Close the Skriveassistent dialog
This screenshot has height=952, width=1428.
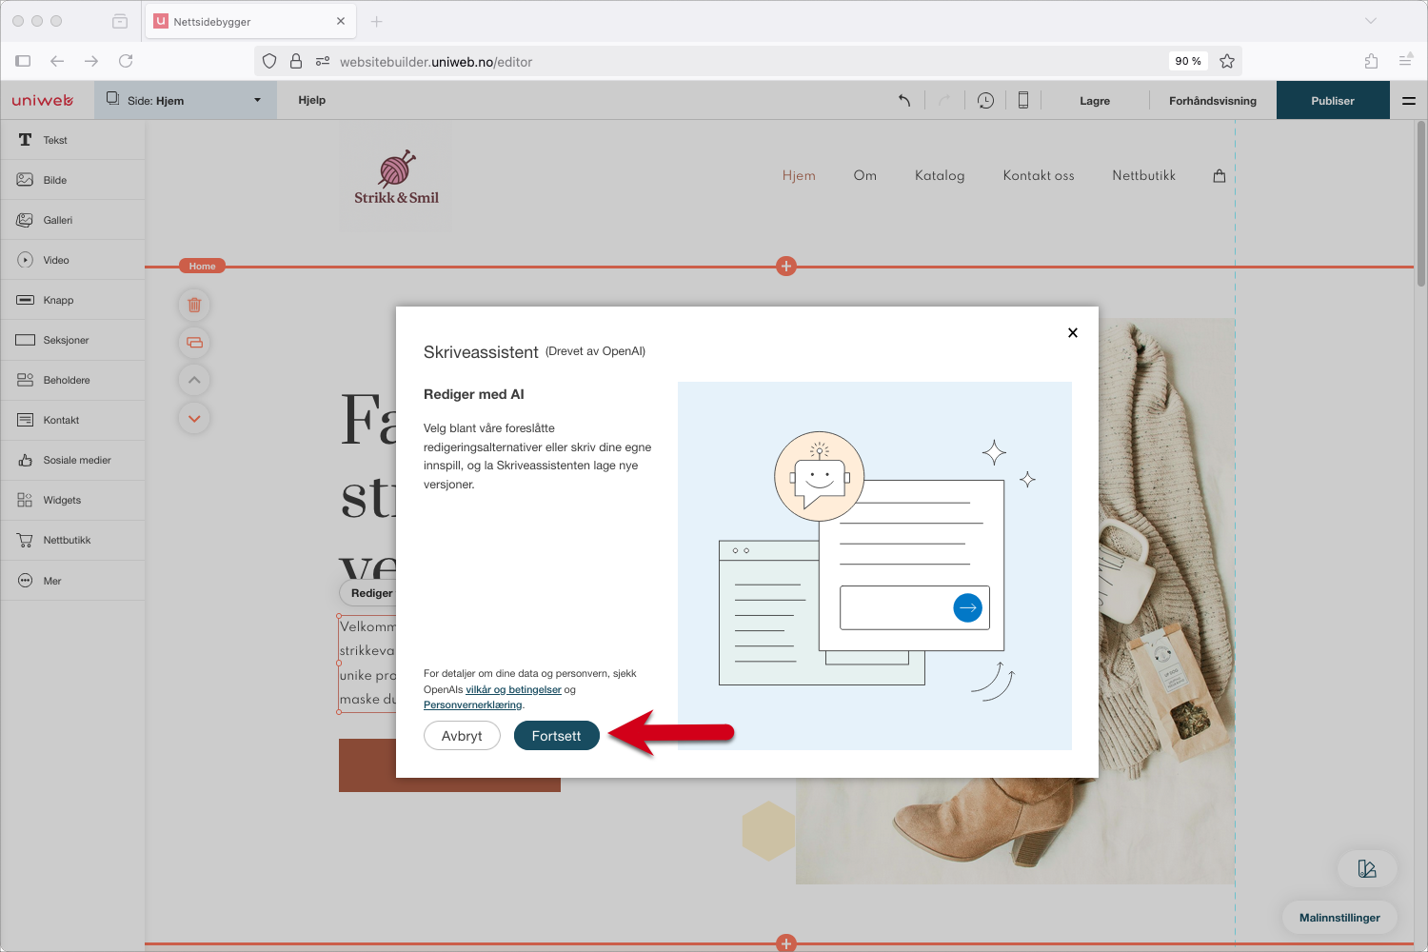1073,332
